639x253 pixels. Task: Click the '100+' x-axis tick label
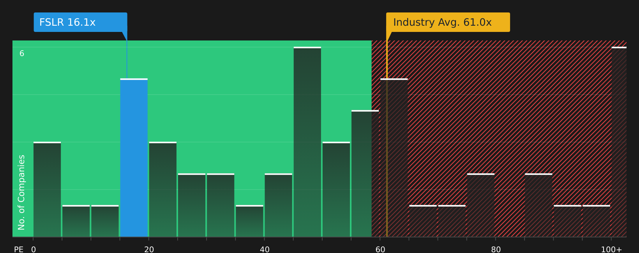(611, 249)
